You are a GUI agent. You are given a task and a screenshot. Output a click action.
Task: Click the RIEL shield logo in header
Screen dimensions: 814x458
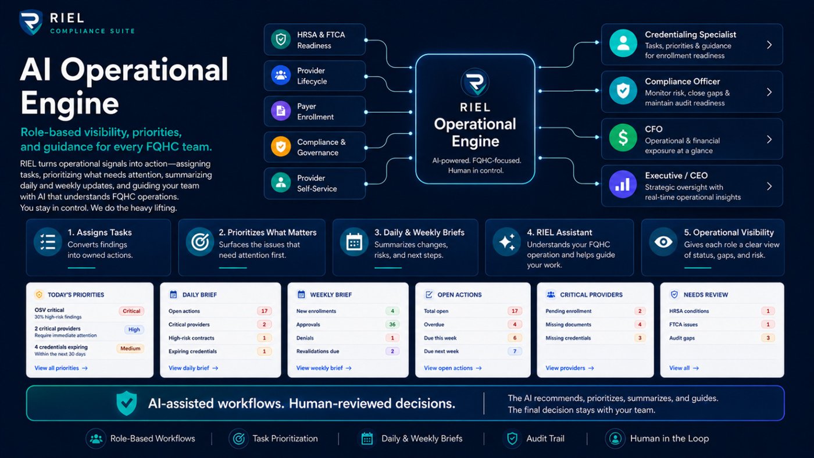pyautogui.click(x=30, y=22)
